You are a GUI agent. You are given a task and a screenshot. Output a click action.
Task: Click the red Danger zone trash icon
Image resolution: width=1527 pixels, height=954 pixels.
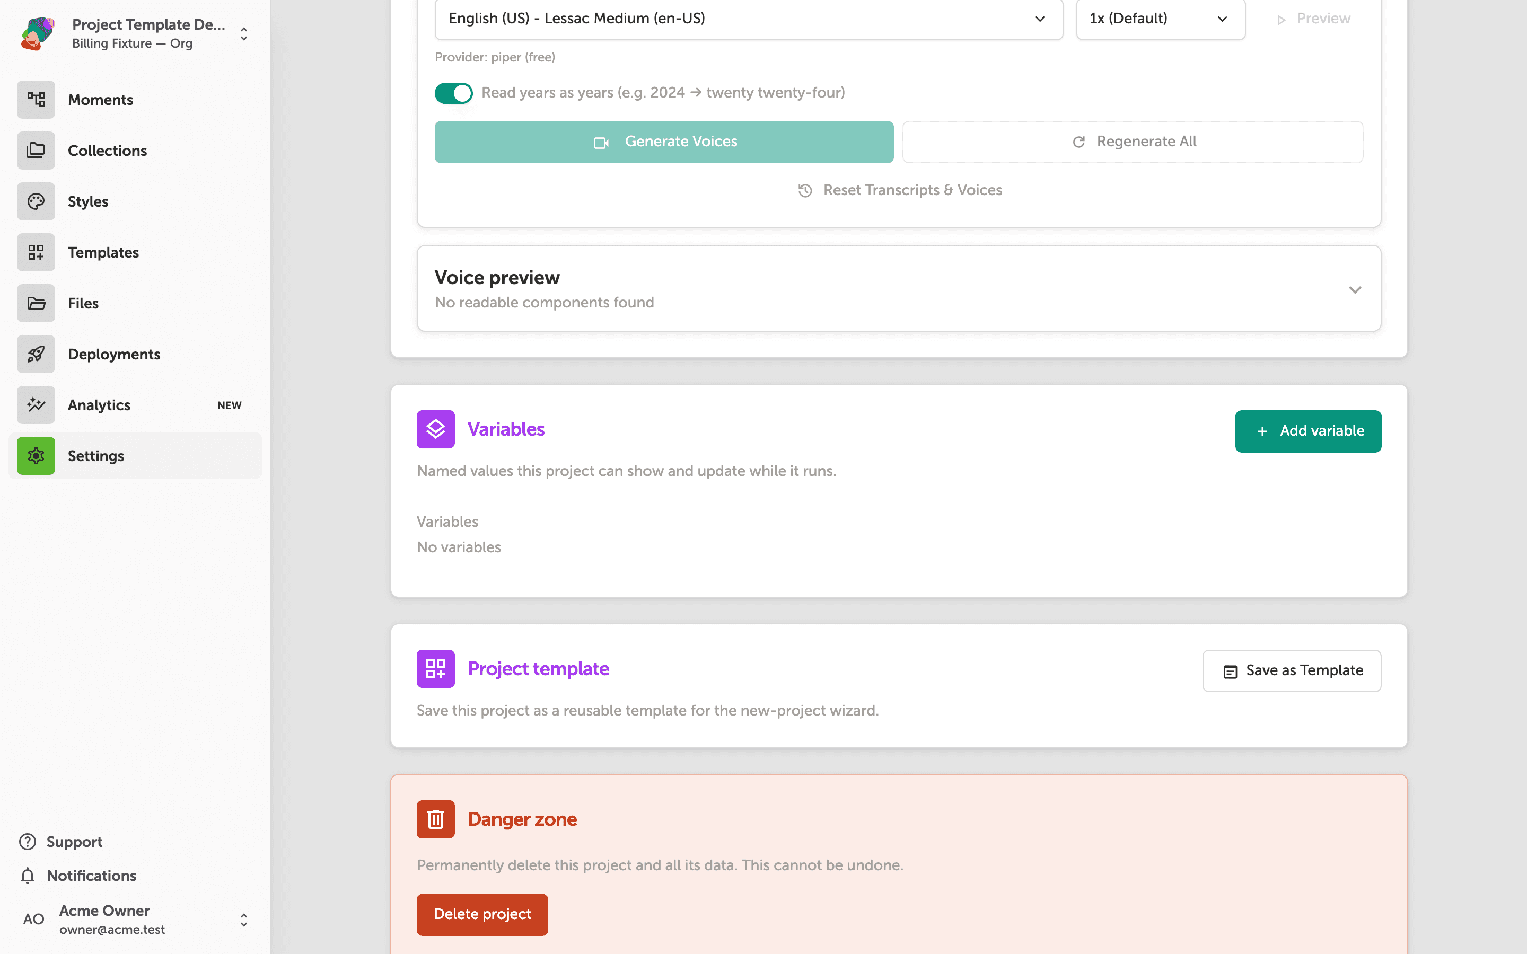click(x=435, y=819)
